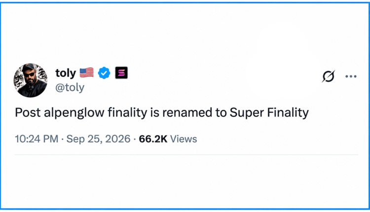Screen dimensions: 370x212
Task: Open the Grok explain-post icon
Action: [x=328, y=76]
